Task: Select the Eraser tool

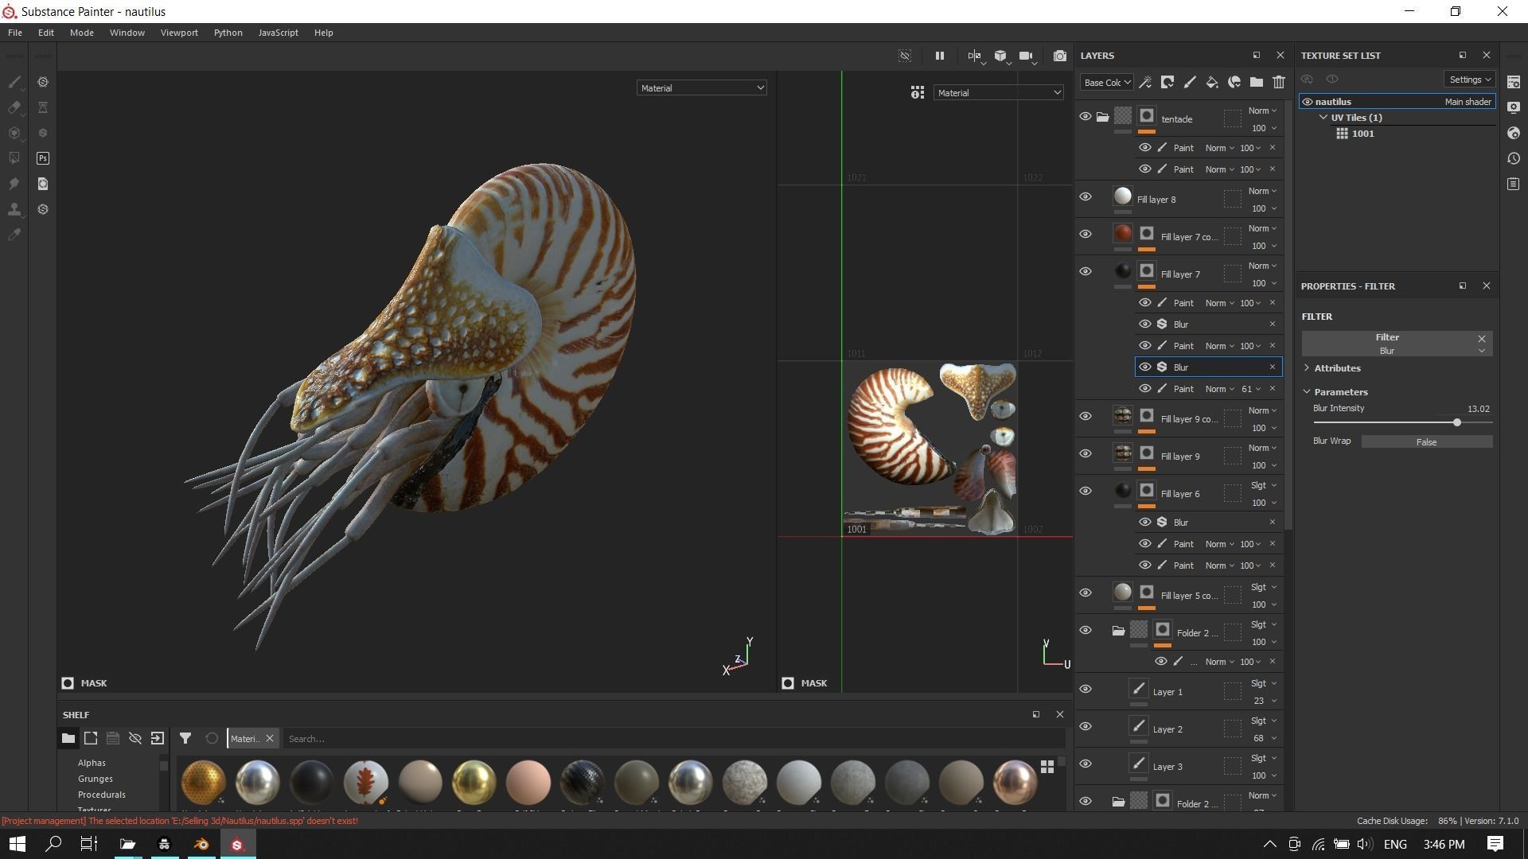Action: (x=14, y=107)
